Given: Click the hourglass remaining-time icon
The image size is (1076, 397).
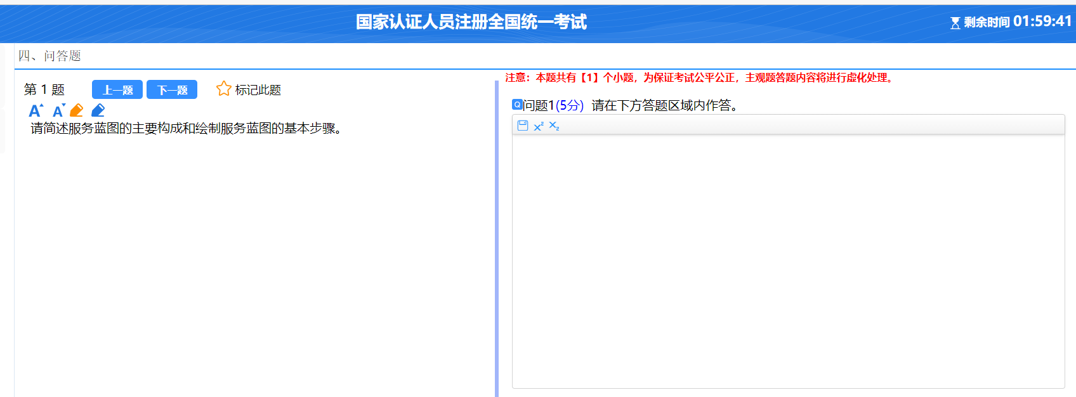Looking at the screenshot, I should (955, 23).
